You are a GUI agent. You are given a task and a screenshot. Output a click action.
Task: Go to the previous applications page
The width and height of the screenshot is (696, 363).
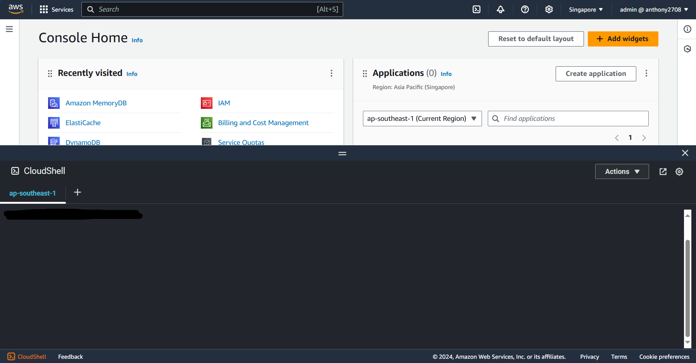[617, 138]
